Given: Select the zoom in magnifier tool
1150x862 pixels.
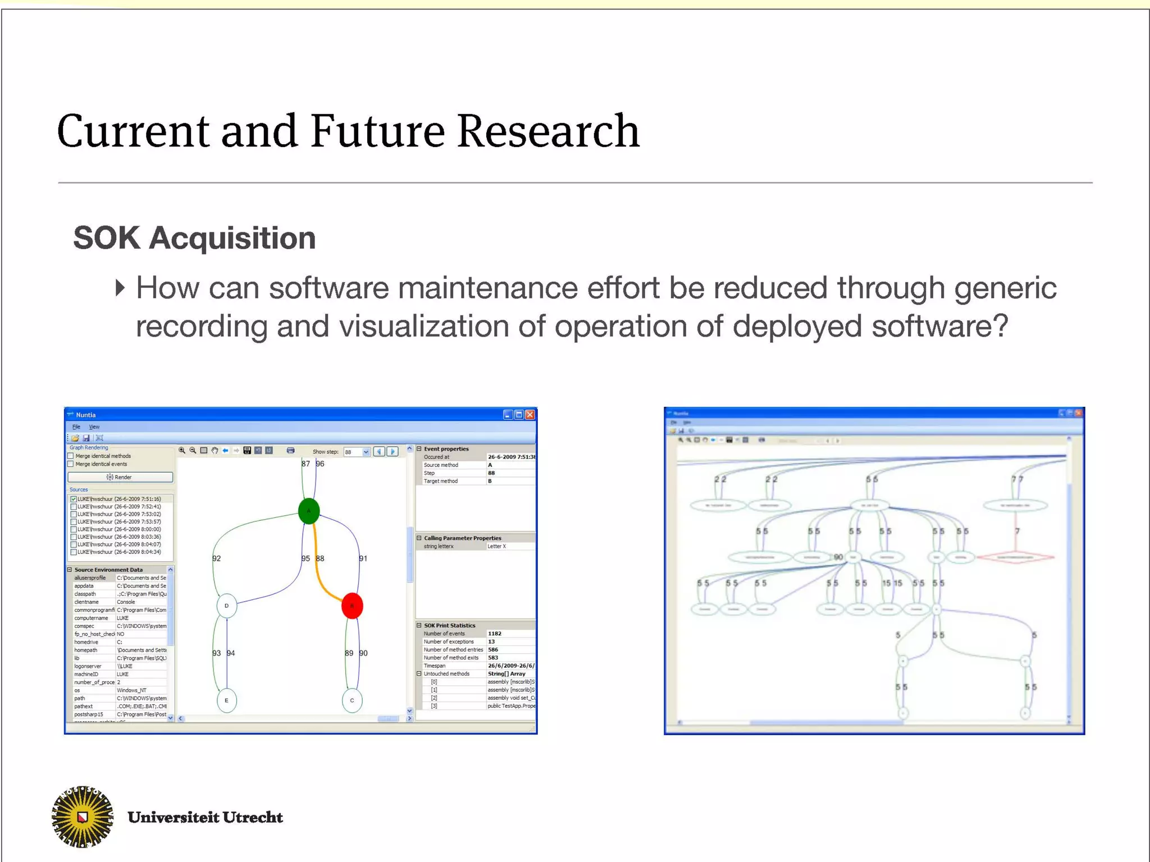Looking at the screenshot, I should pos(182,451).
